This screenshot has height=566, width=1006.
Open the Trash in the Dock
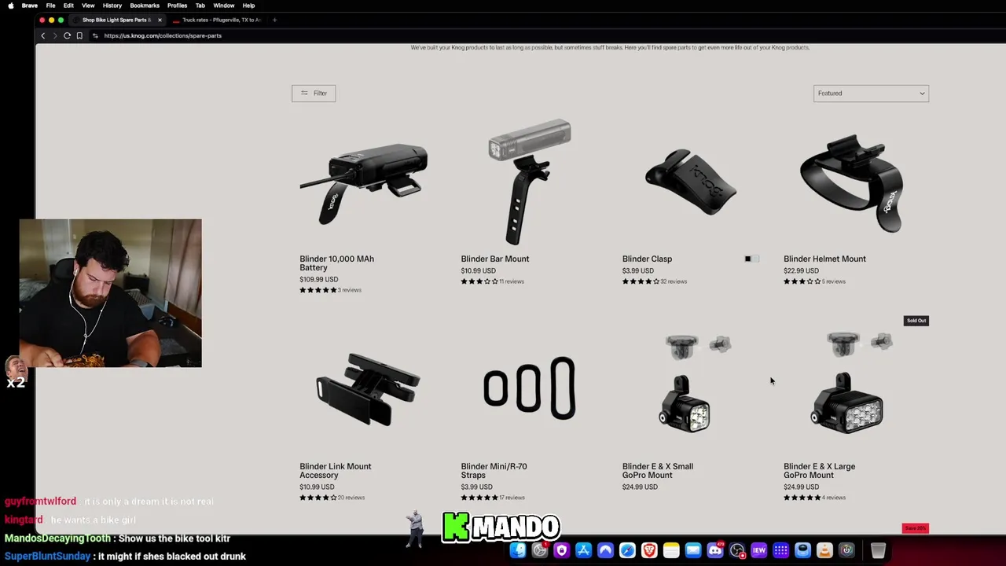878,550
